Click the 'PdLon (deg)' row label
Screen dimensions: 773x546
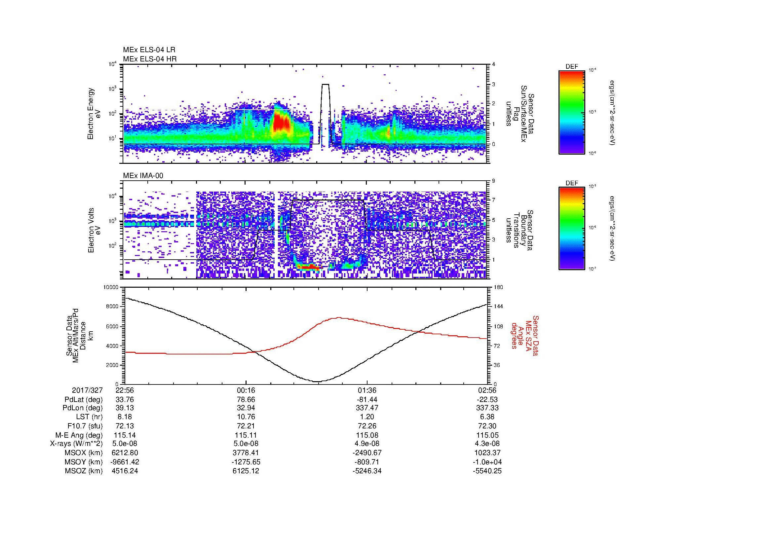[x=83, y=408]
